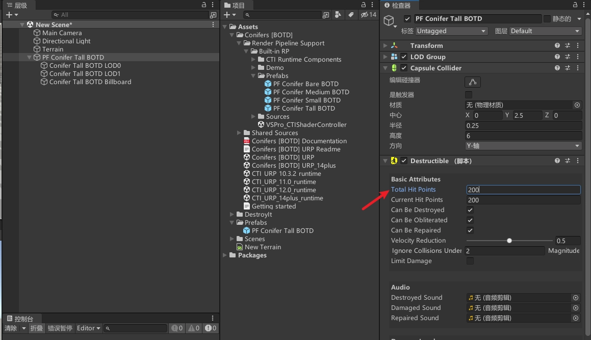
Task: Click the Inspector panel lock icon
Action: click(575, 5)
